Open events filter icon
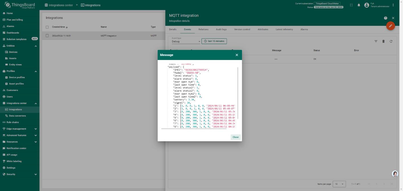This screenshot has height=191, width=403. (x=376, y=41)
